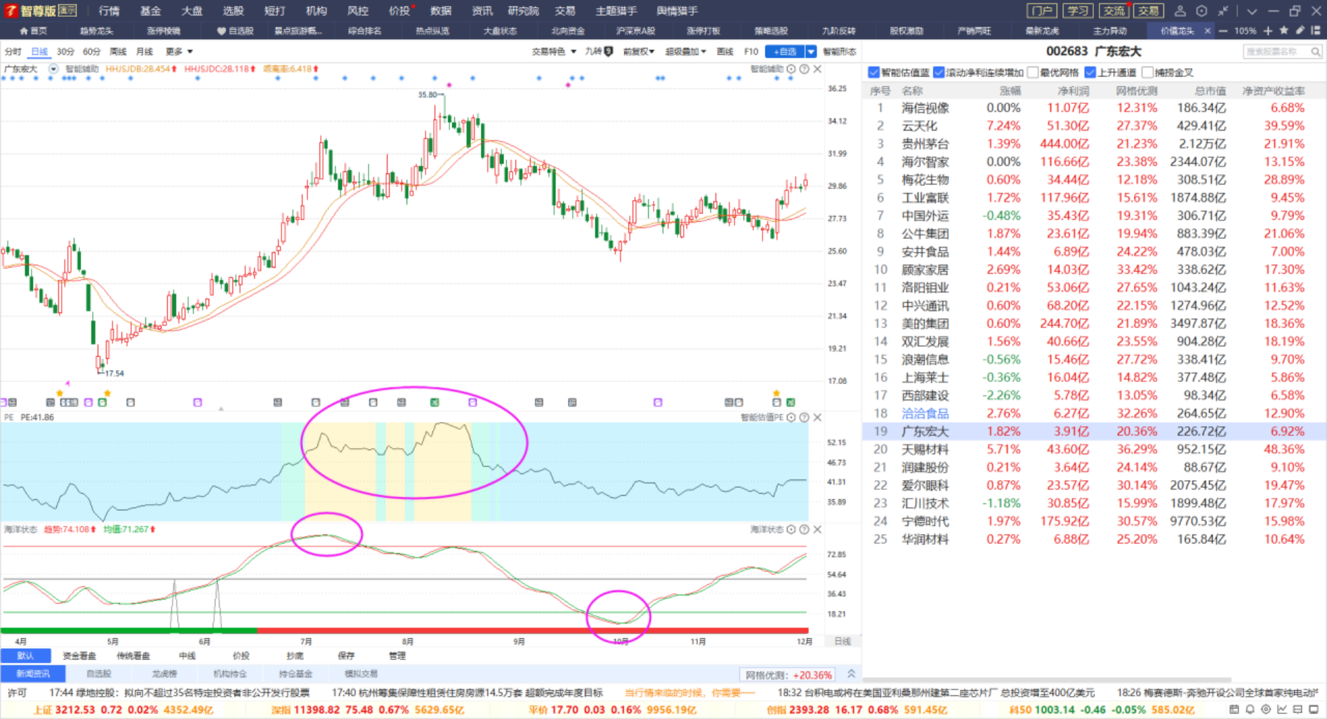Open the 研究院 menu

523,11
